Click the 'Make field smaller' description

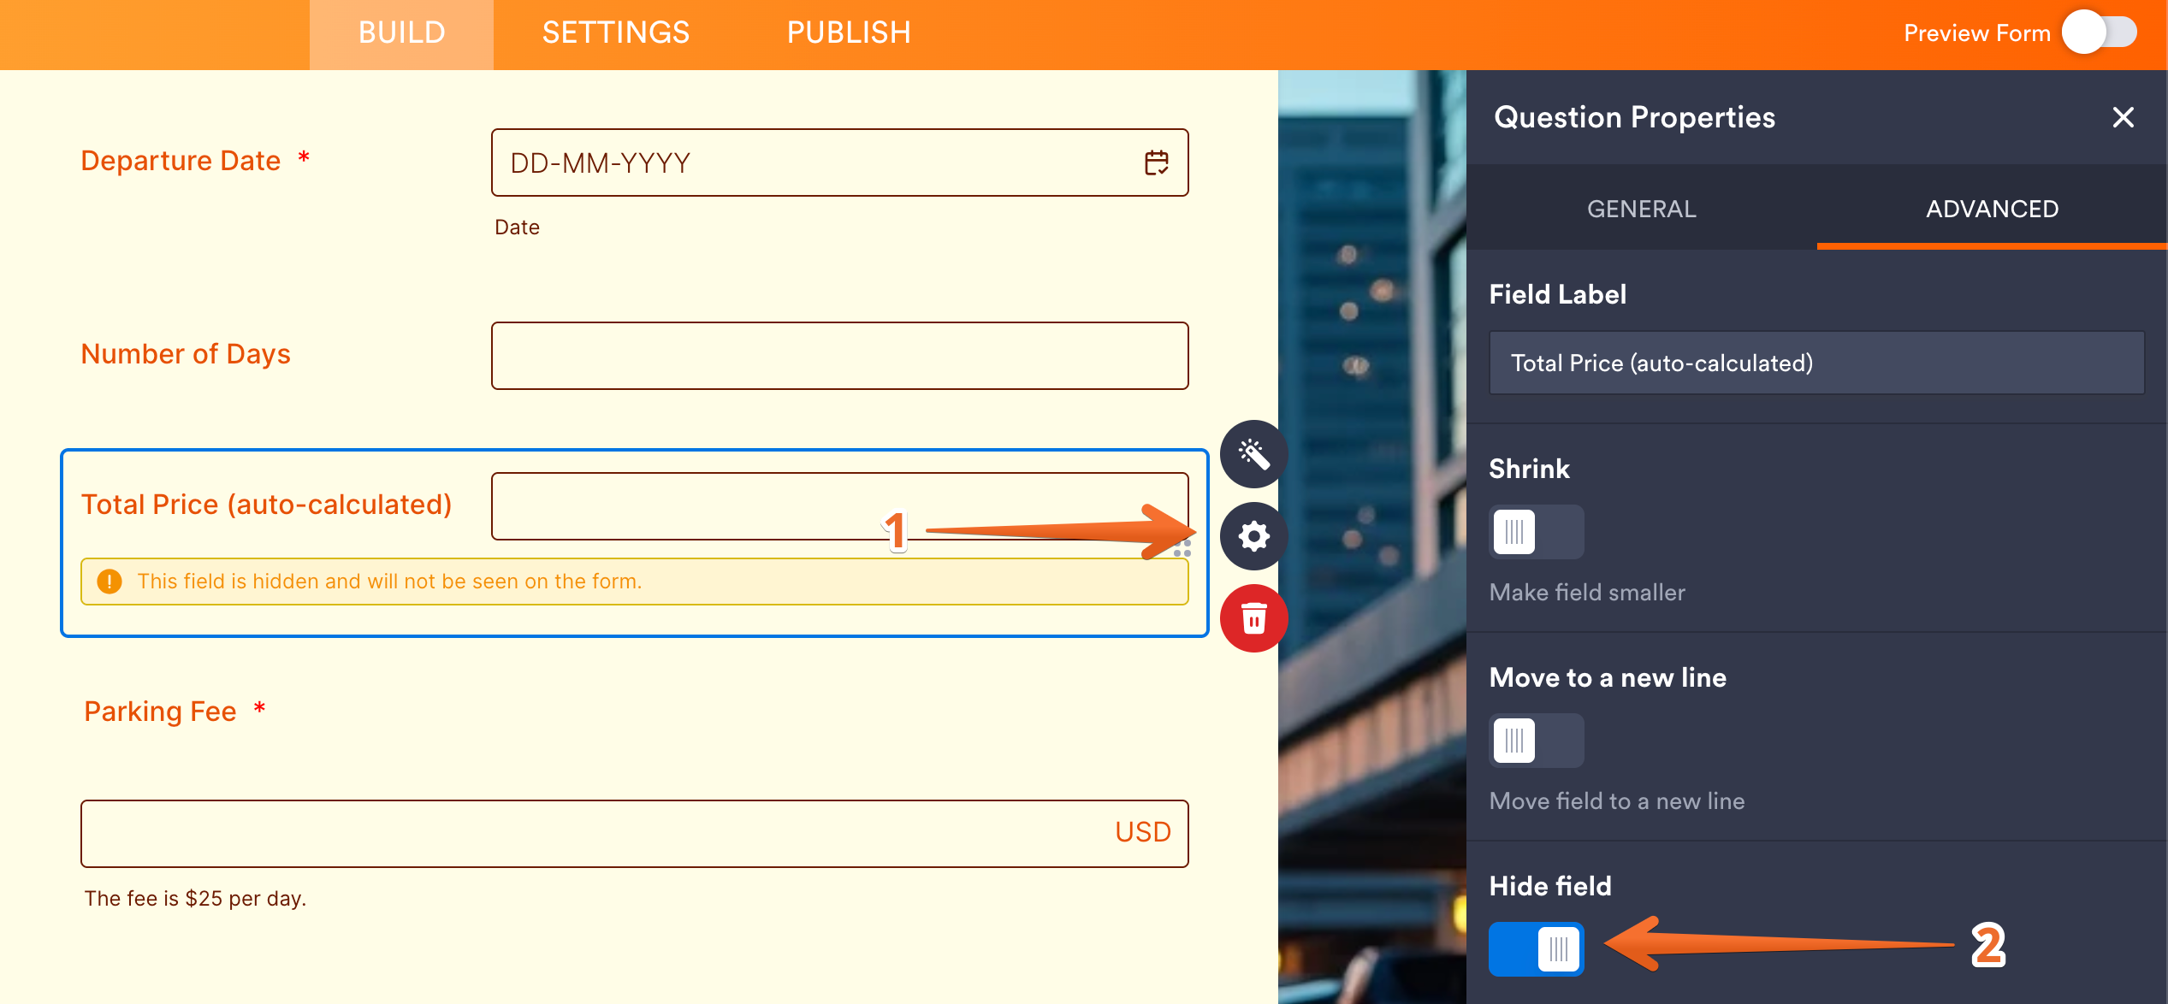pyautogui.click(x=1587, y=593)
